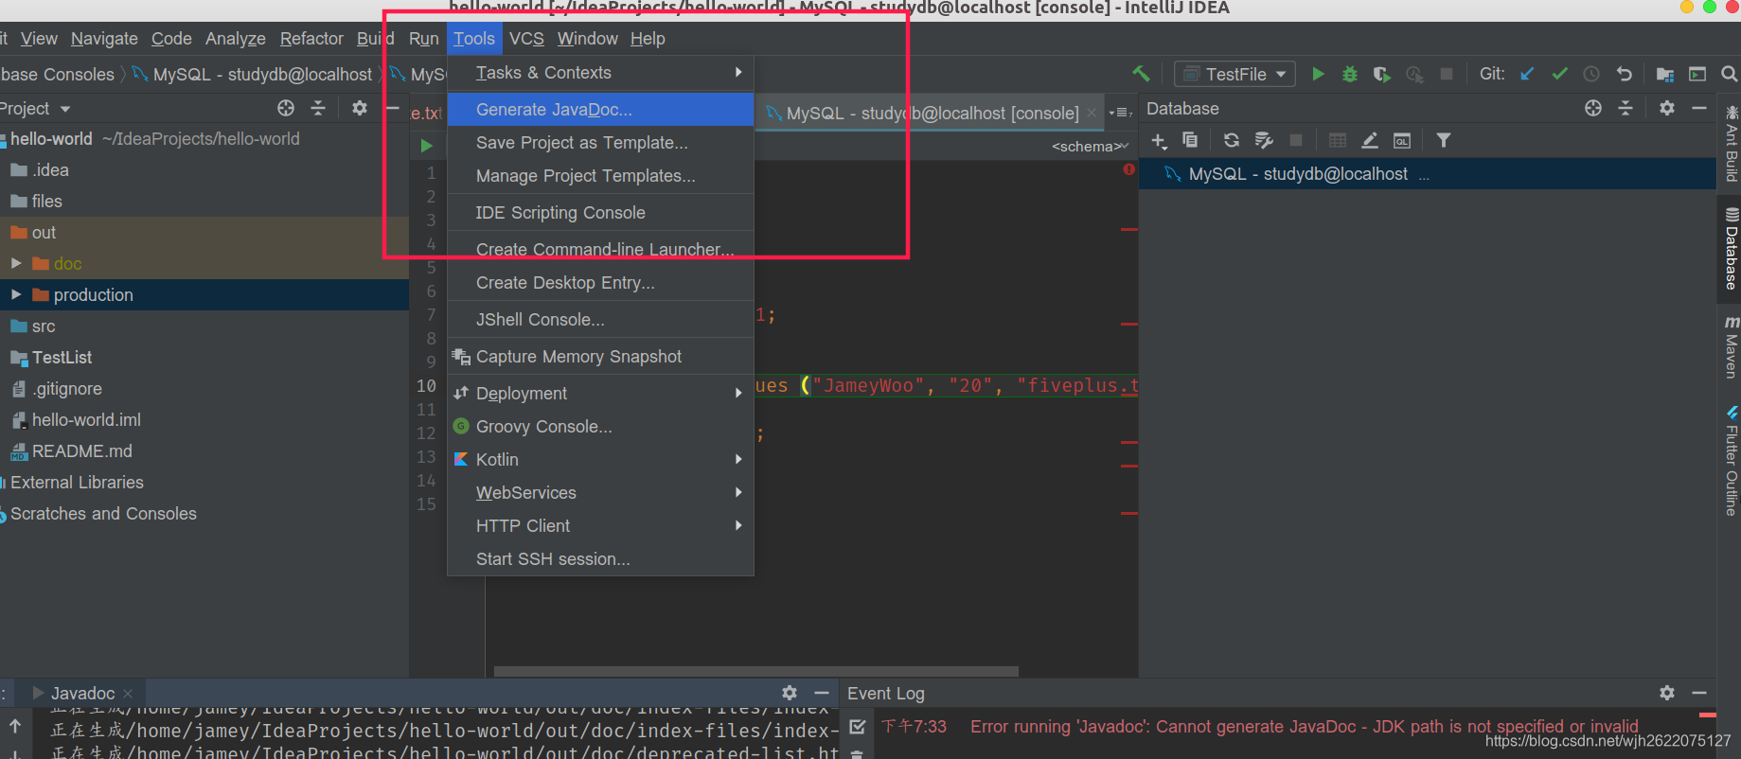Open the Database panel settings gear

coord(1667,108)
